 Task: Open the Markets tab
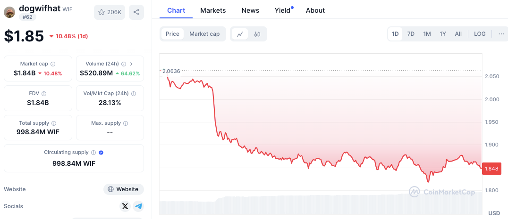coord(213,10)
